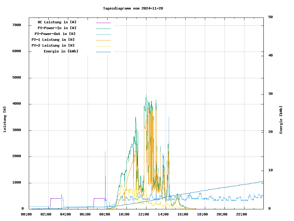
Task: Pick the PV-Power-Out legend entry text
Action: [55, 34]
